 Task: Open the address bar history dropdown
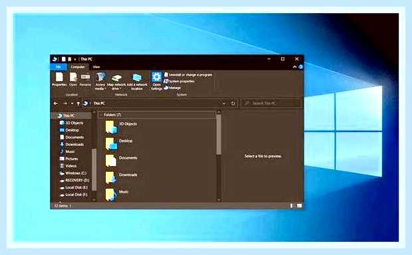point(224,104)
